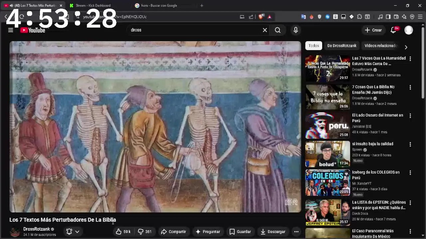Share the video via Compartir
Image resolution: width=426 pixels, height=239 pixels.
(x=173, y=232)
